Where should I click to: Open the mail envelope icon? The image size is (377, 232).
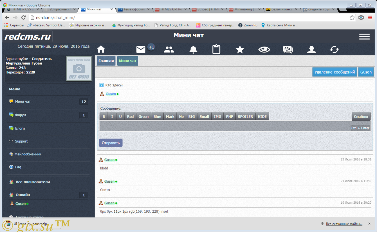pyautogui.click(x=141, y=50)
